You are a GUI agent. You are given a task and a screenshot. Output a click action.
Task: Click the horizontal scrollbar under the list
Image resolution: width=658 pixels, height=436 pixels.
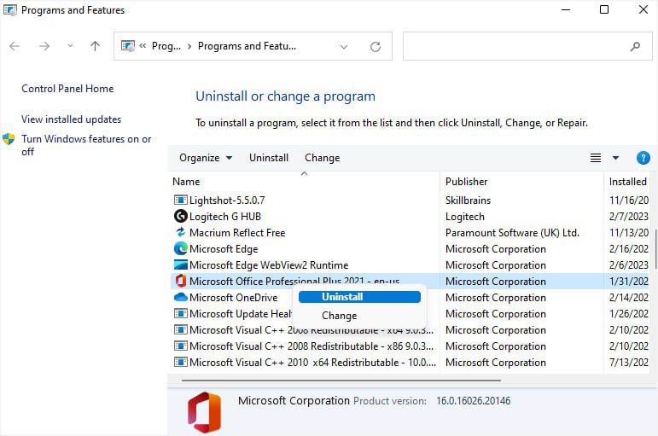pos(341,381)
